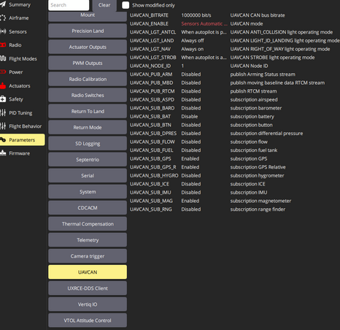
Task: Select the Sensors signal icon
Action: coord(3,31)
